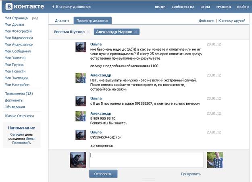Open Александр's name above '8 909 900 95 70'
This screenshot has height=182, width=252.
coord(101,113)
